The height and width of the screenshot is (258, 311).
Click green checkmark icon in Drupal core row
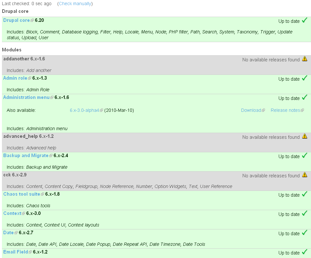click(x=305, y=20)
